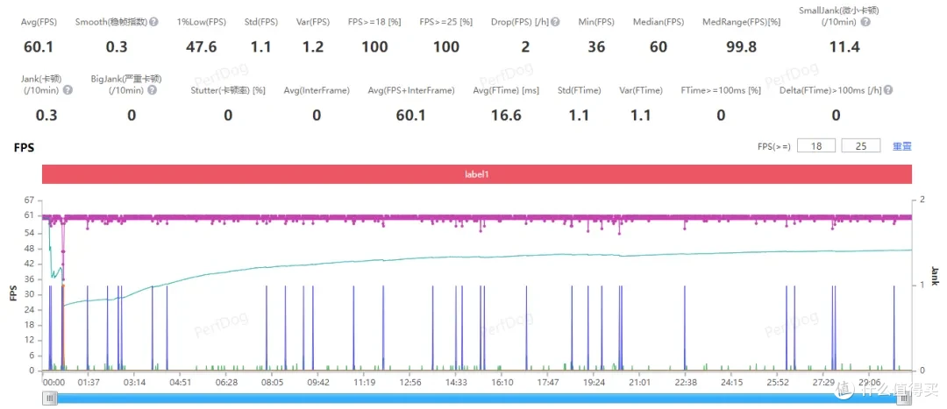Focus the FPS threshold field showing 25
This screenshot has width=947, height=409.
[x=860, y=146]
